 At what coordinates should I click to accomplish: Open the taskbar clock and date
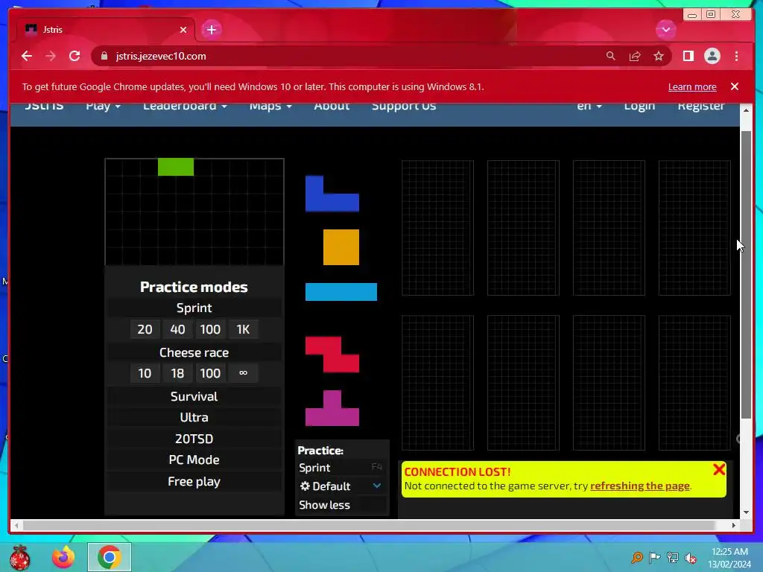click(729, 558)
